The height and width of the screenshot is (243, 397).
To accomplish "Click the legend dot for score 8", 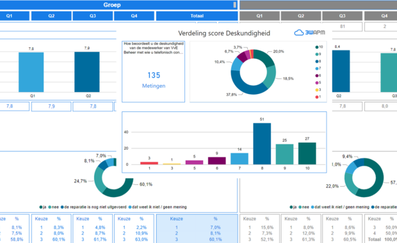I will point(317,61).
